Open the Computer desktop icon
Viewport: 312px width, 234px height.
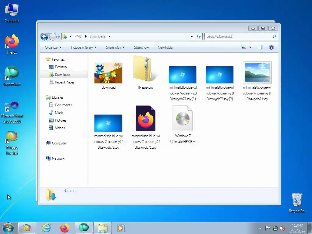(12, 13)
